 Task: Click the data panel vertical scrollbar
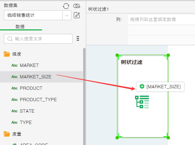coord(84,96)
